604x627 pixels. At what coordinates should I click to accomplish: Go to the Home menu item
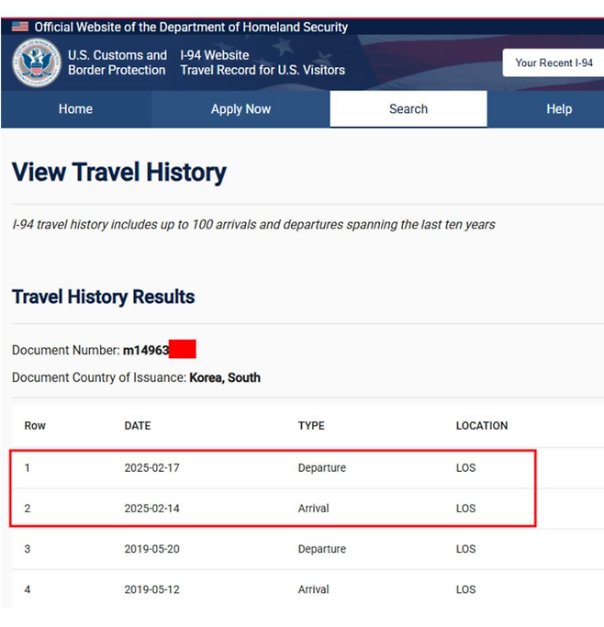(x=75, y=109)
